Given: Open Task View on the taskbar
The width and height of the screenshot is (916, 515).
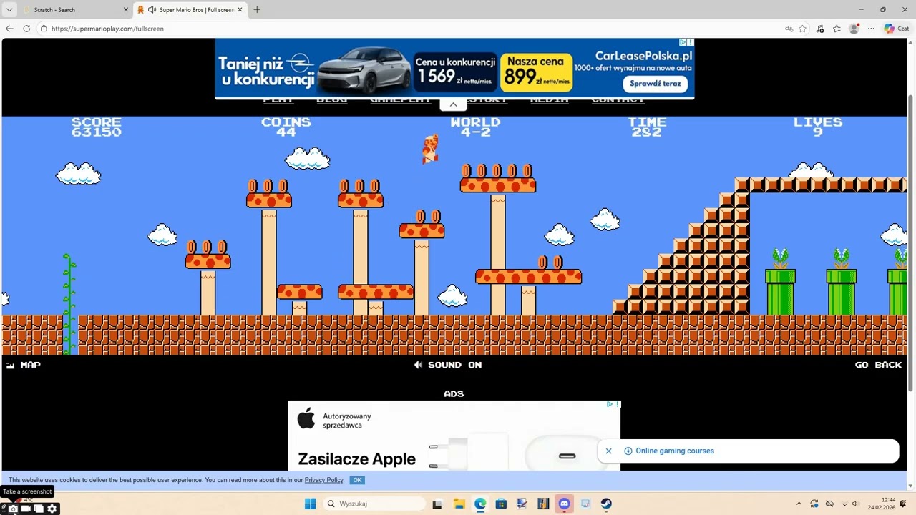Looking at the screenshot, I should 437,504.
